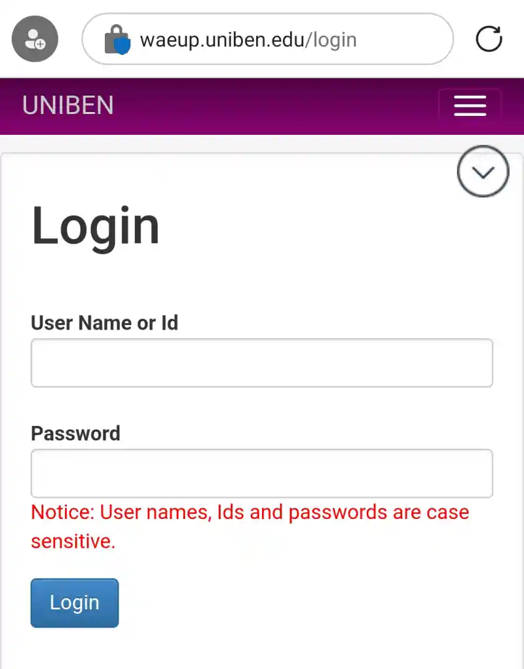524x669 pixels.
Task: Tap the account icon with plus badge
Action: click(34, 39)
